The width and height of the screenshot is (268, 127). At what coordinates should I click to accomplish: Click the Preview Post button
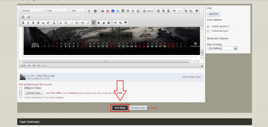point(138,108)
